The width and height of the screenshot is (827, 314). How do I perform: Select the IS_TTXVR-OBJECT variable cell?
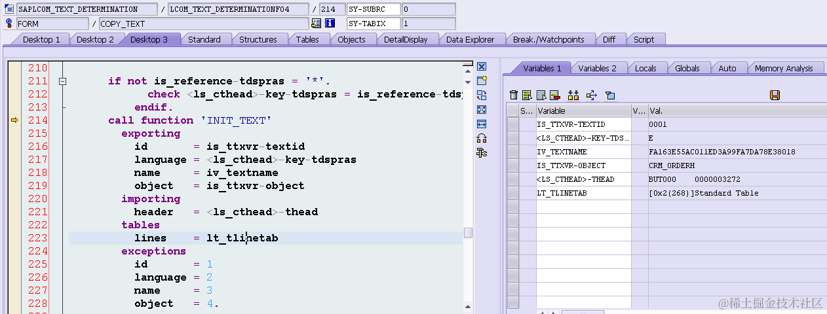[x=583, y=166]
